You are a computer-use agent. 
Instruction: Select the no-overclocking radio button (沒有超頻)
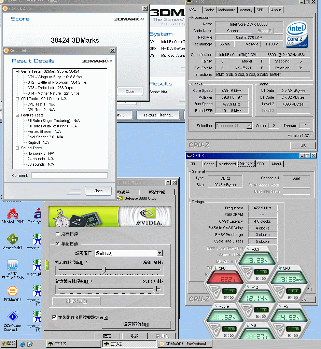tap(58, 234)
